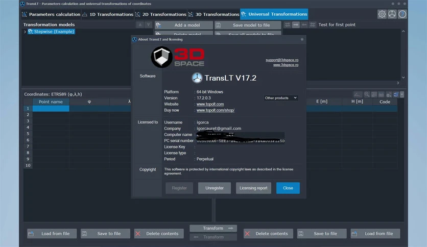Open the www.3dspace.ro link

click(x=286, y=65)
